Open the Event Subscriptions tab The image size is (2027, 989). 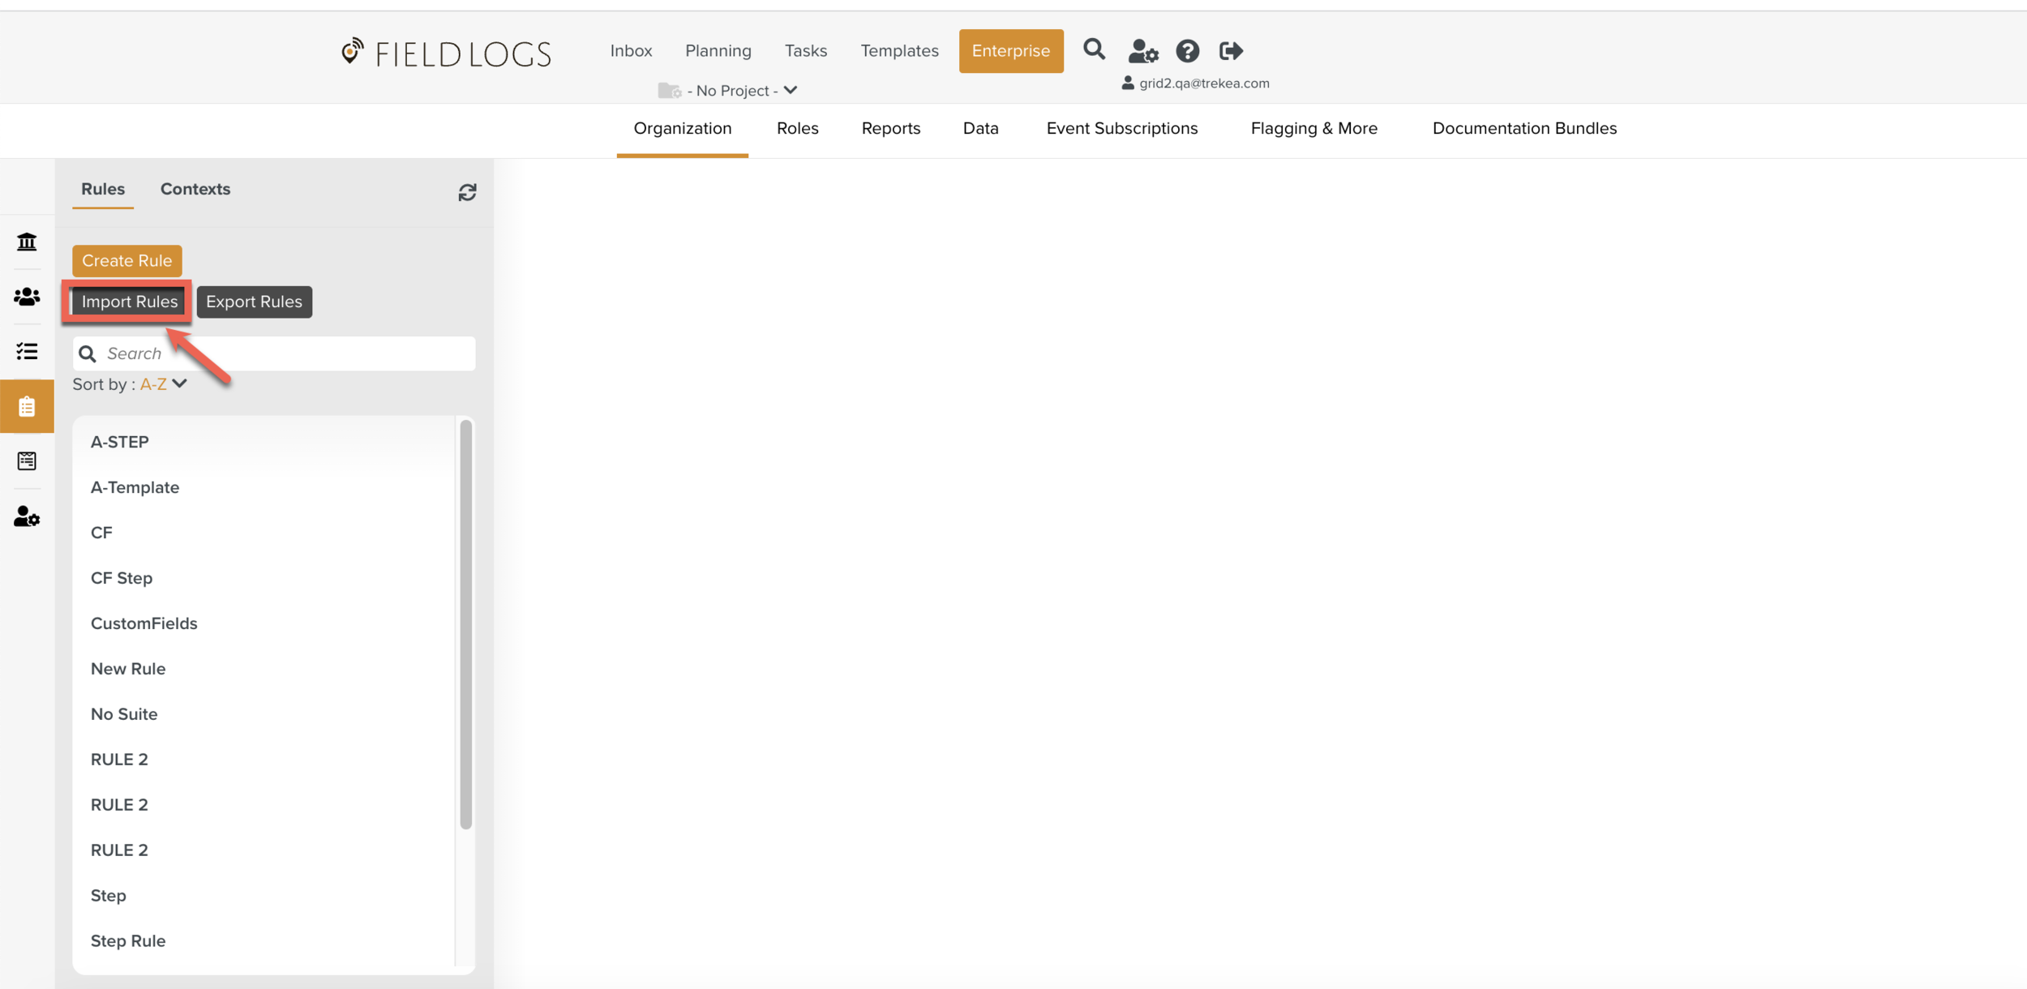[1121, 128]
